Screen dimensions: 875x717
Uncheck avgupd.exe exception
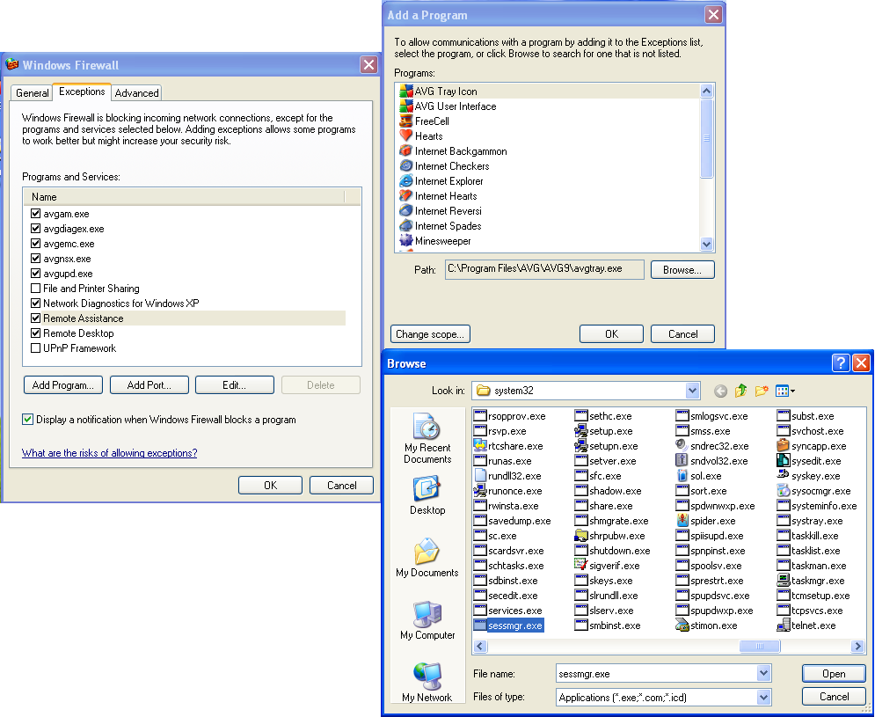click(36, 273)
